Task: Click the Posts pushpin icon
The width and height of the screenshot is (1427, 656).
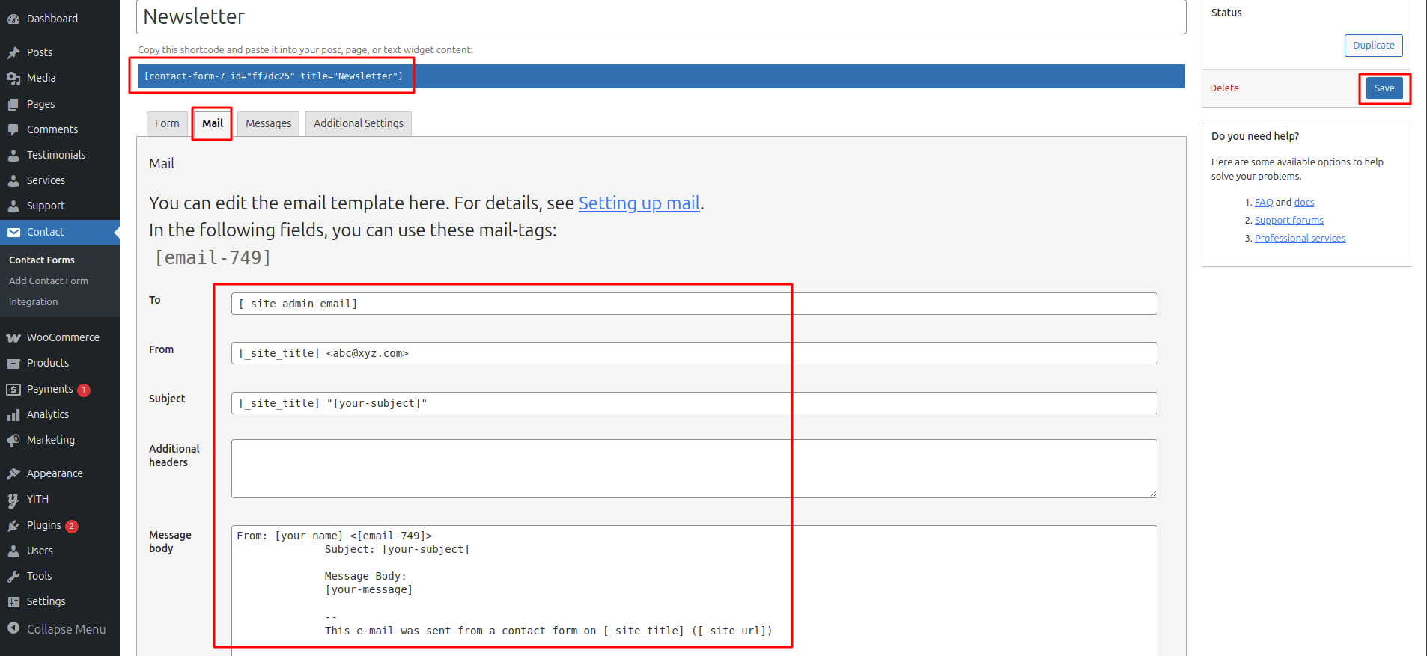Action: tap(13, 52)
